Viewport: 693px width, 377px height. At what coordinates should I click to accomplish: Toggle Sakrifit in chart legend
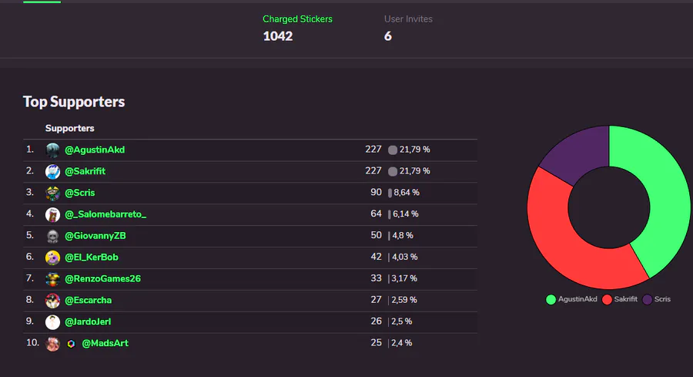coord(624,299)
